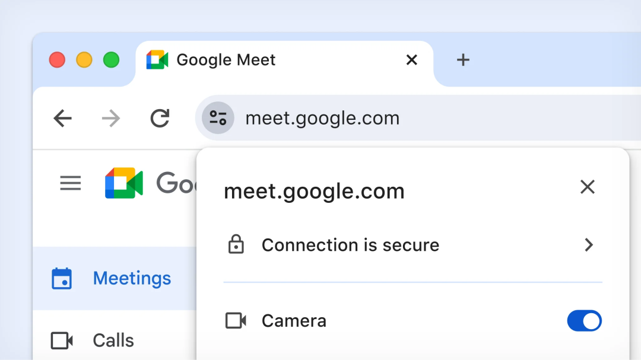Click the Google Meet logo

click(124, 183)
